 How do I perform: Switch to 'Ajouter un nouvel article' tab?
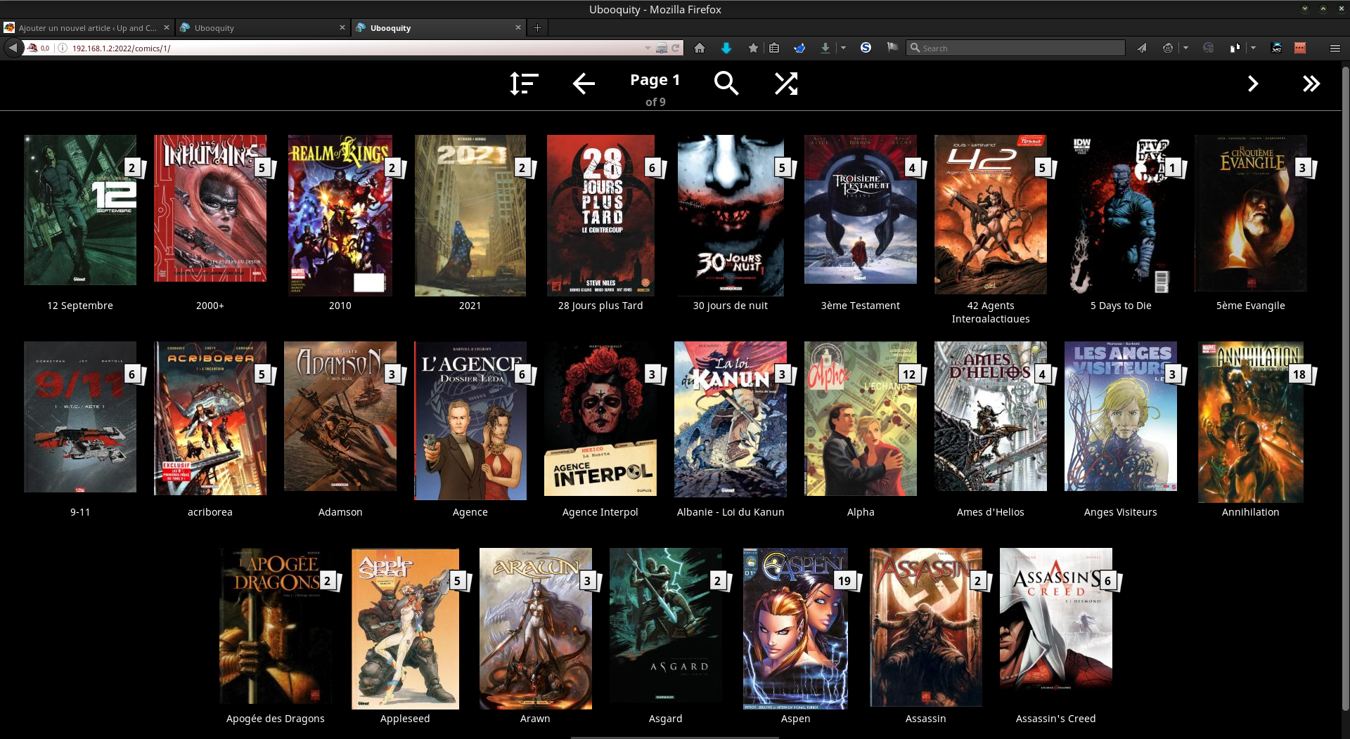(x=87, y=27)
